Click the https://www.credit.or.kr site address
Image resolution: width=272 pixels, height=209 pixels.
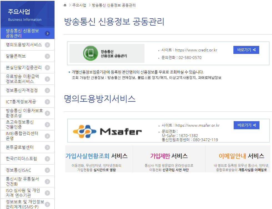196,50
